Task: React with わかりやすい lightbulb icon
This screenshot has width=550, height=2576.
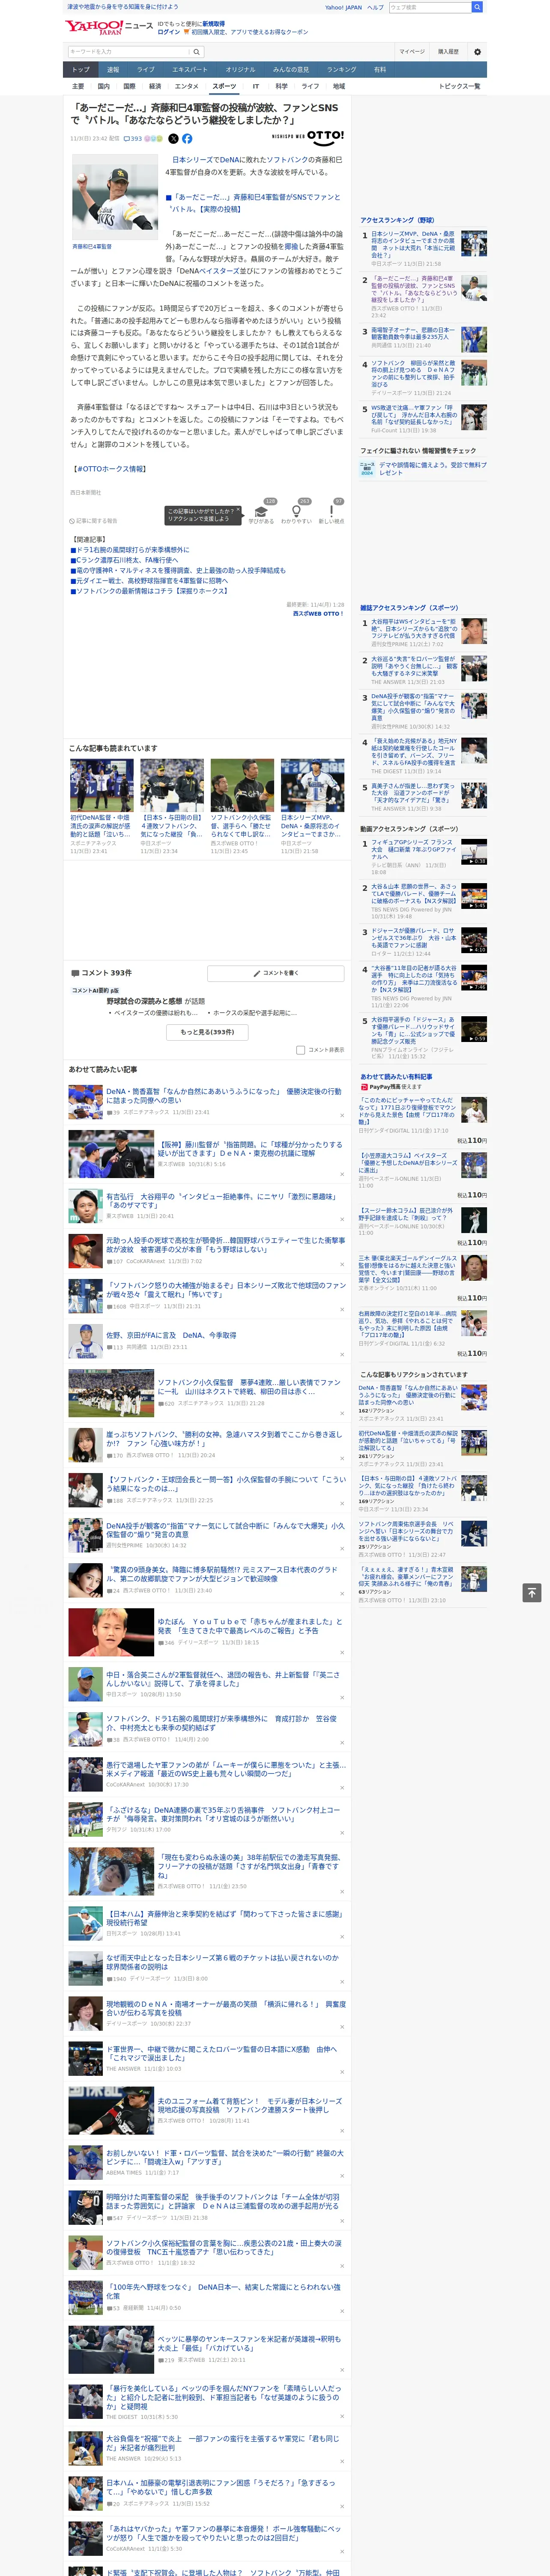Action: (x=296, y=511)
